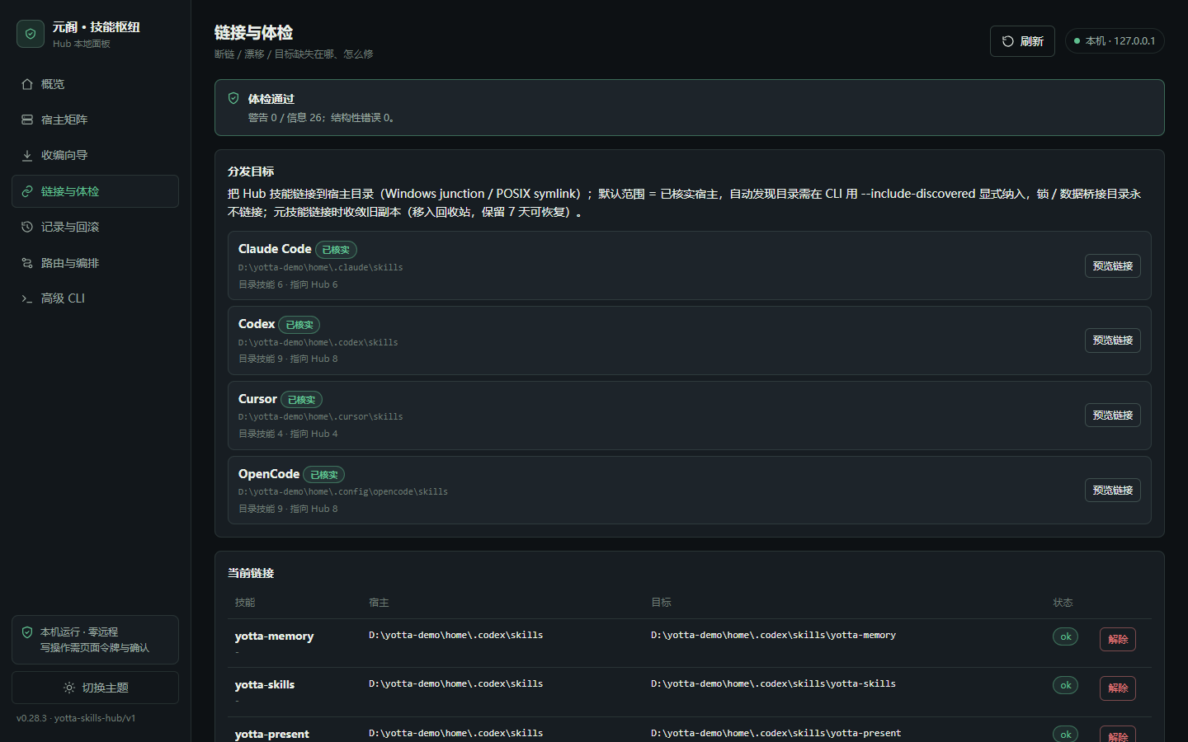Click the yotta-skills skill name
Screen dimensions: 1188x742
coord(264,685)
